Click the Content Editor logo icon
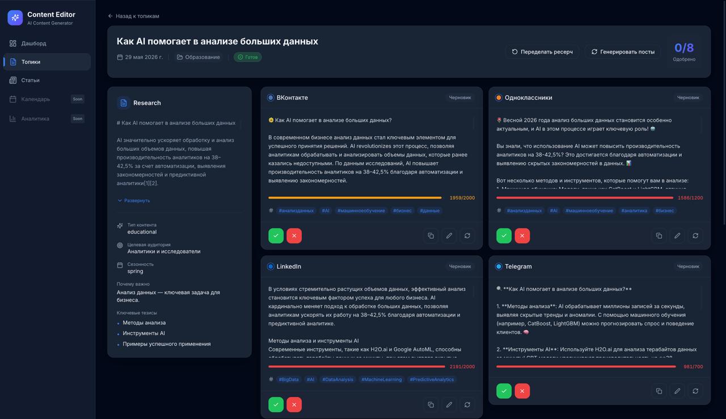The width and height of the screenshot is (726, 419). tap(14, 18)
